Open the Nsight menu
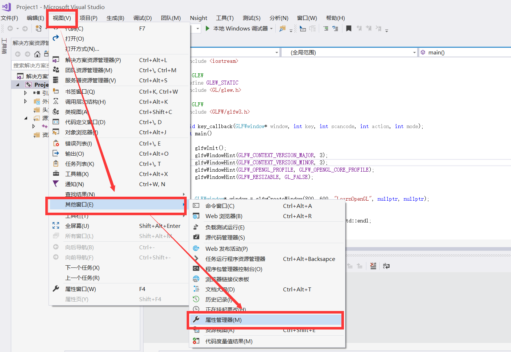The width and height of the screenshot is (511, 352). click(x=199, y=18)
